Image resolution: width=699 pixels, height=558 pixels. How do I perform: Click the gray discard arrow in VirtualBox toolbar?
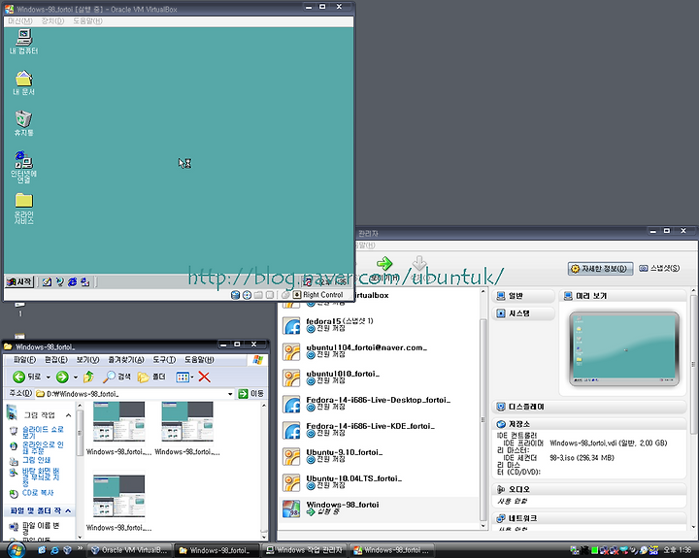(419, 264)
